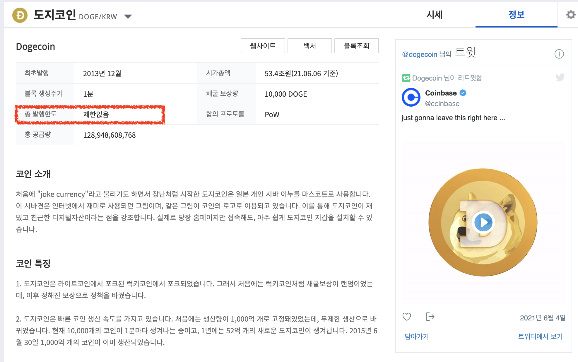This screenshot has width=578, height=362.
Task: Click the 블록 생성주기 label cell
Action: coord(45,94)
